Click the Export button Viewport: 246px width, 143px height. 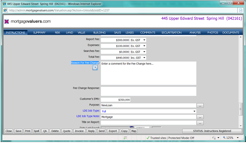pyautogui.click(x=113, y=131)
